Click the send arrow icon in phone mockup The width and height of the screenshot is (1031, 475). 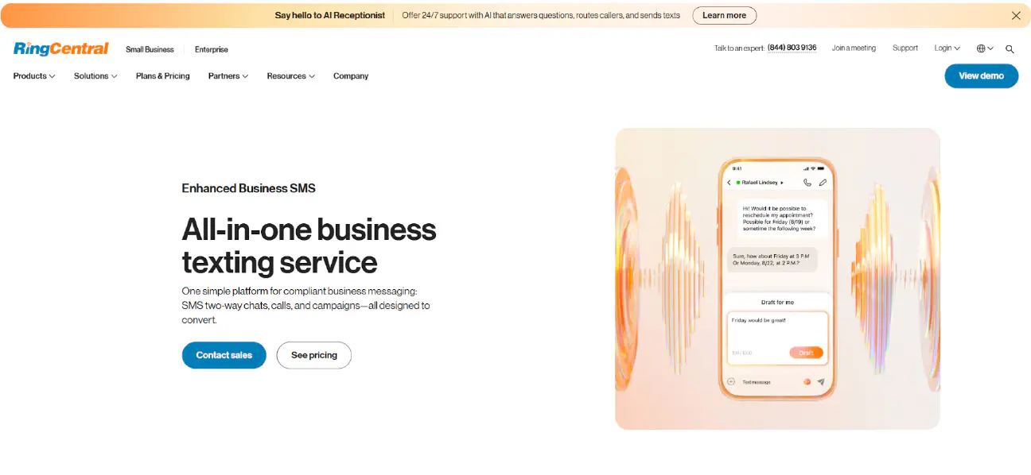click(821, 382)
